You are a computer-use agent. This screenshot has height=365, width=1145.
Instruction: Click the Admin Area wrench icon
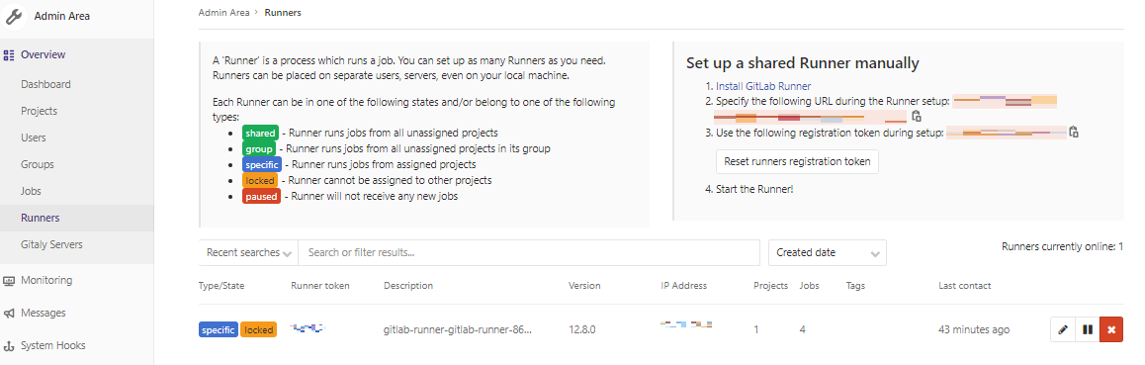(14, 15)
